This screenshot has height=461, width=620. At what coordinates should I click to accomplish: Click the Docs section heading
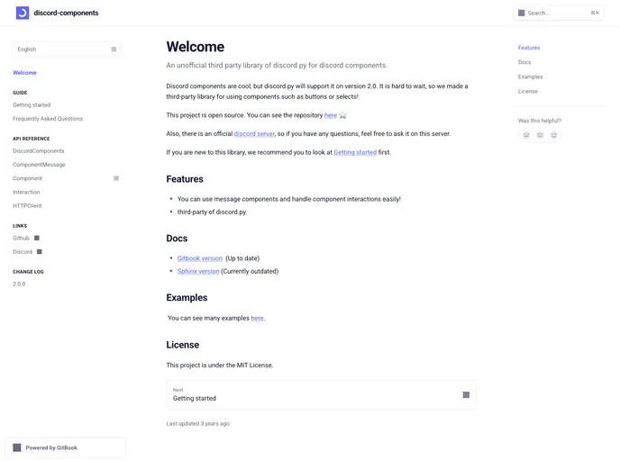(x=177, y=239)
